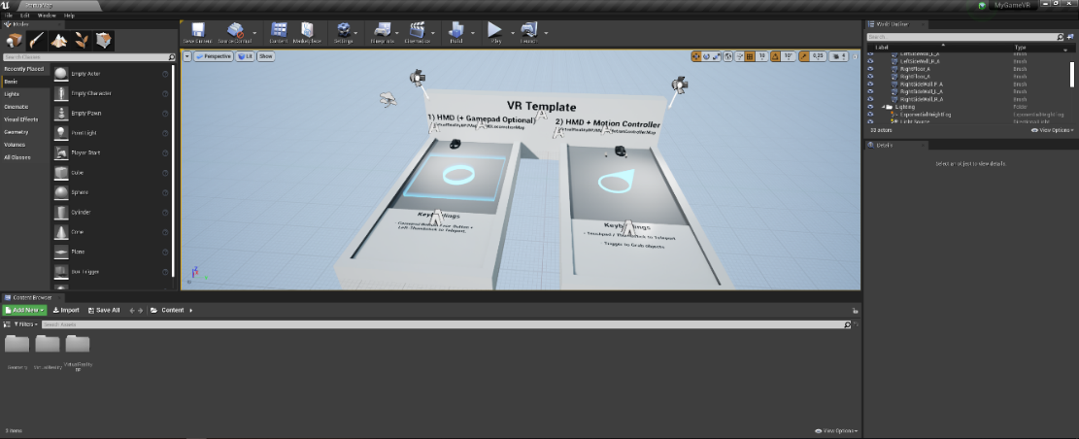1079x439 pixels.
Task: Collapse the Lighting folder tree arrow
Action: (883, 107)
